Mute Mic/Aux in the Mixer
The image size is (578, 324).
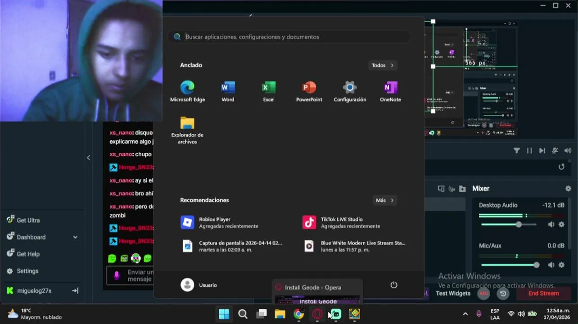551,265
